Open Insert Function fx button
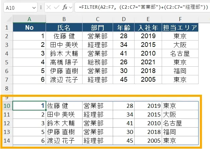 click(65, 7)
